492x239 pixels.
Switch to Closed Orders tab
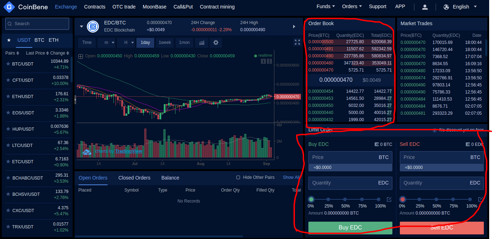134,178
